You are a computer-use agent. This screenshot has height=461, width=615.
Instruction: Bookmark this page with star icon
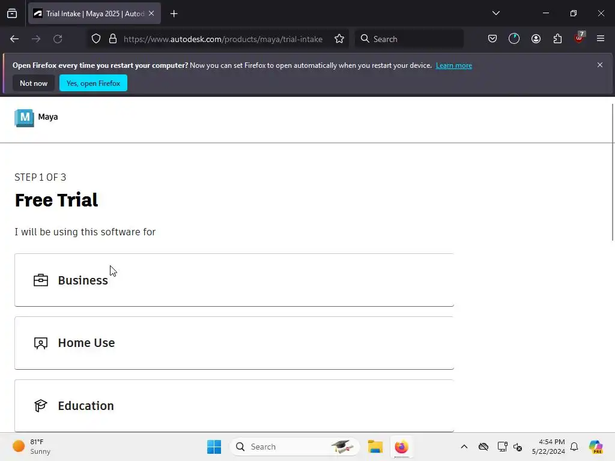coord(339,39)
